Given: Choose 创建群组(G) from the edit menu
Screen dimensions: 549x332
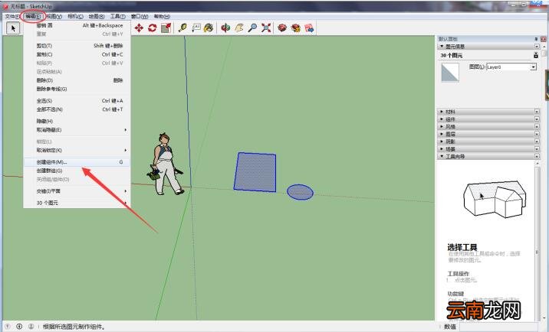Looking at the screenshot, I should pos(77,171).
